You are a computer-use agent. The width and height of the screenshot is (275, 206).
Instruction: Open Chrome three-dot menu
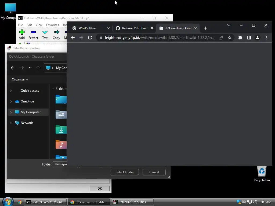tap(266, 38)
